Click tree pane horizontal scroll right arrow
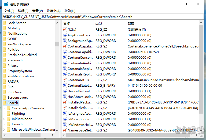This screenshot has width=206, height=140. click(x=53, y=135)
